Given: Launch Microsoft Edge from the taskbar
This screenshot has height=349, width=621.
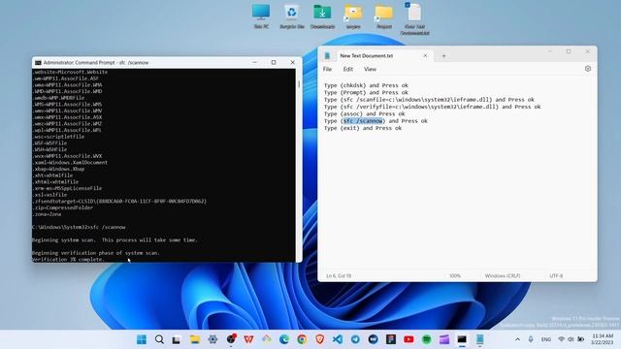Looking at the screenshot, I should click(x=284, y=339).
